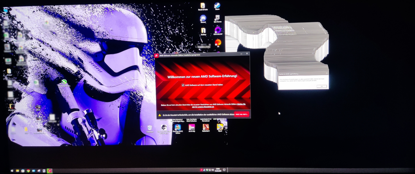Click the yellow restart warning icon
415x174 pixels.
pyautogui.click(x=160, y=115)
